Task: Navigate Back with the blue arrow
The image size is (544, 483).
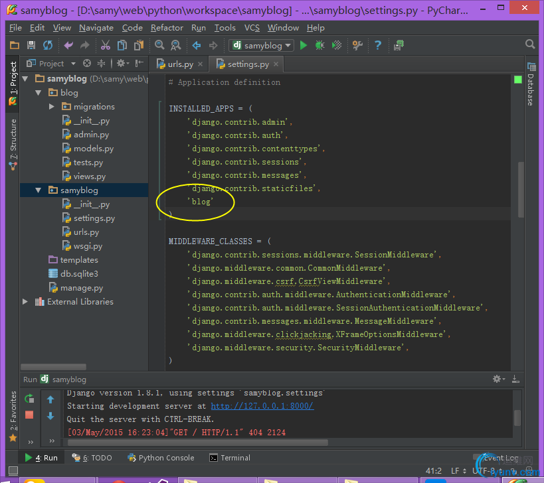Action: point(197,45)
